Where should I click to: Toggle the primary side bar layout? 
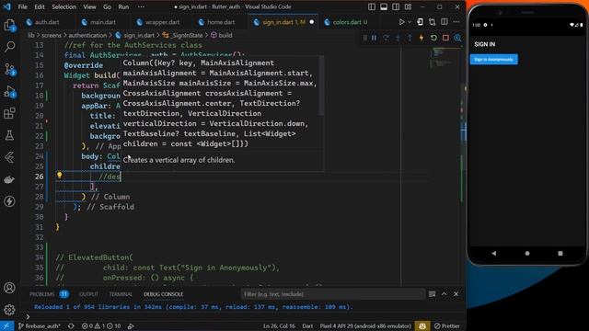click(372, 6)
